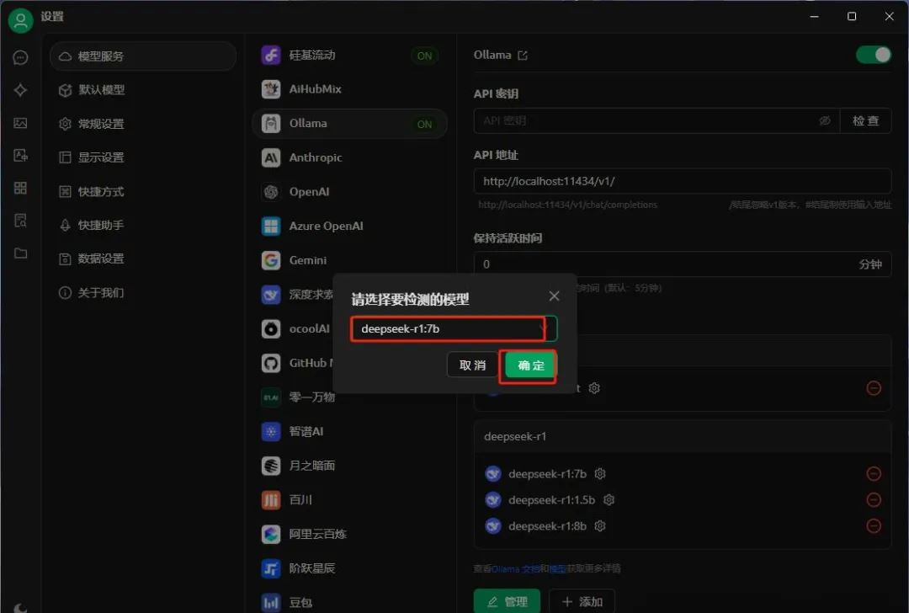
Task: Open 模型服务 settings section
Action: (143, 56)
